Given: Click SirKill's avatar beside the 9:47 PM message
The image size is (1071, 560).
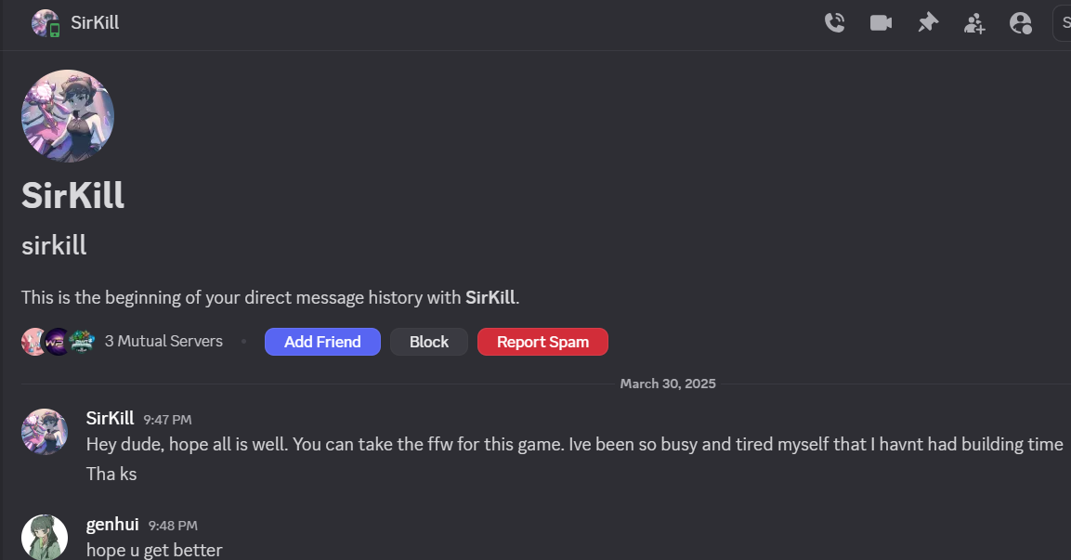Looking at the screenshot, I should coord(45,432).
